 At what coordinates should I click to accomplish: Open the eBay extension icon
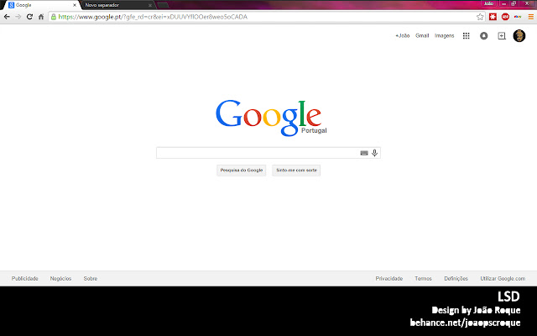click(x=518, y=17)
